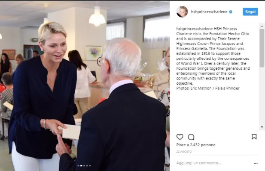
Task: Open hshprincesscharlene profile avatar
Action: (x=182, y=12)
